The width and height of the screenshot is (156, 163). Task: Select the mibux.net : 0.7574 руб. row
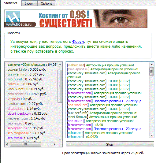tap(25, 79)
